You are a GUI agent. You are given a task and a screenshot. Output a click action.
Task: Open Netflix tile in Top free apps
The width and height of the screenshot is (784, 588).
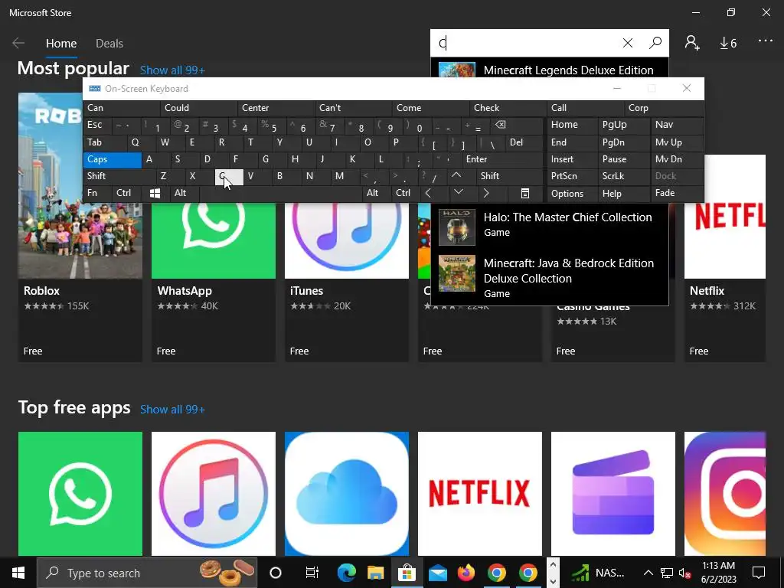coord(479,494)
